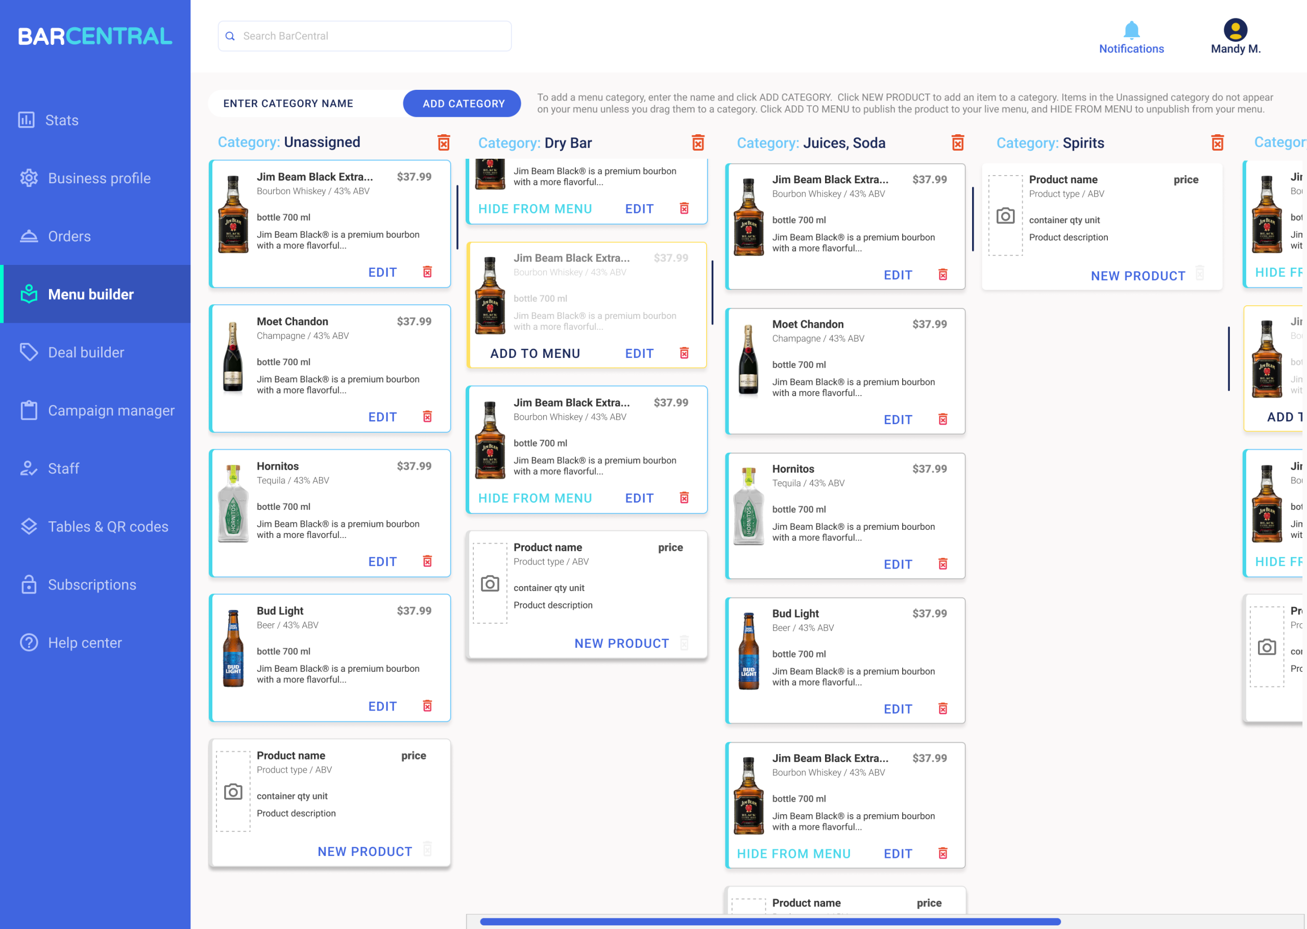1307x929 pixels.
Task: Open the Orders section
Action: (68, 236)
